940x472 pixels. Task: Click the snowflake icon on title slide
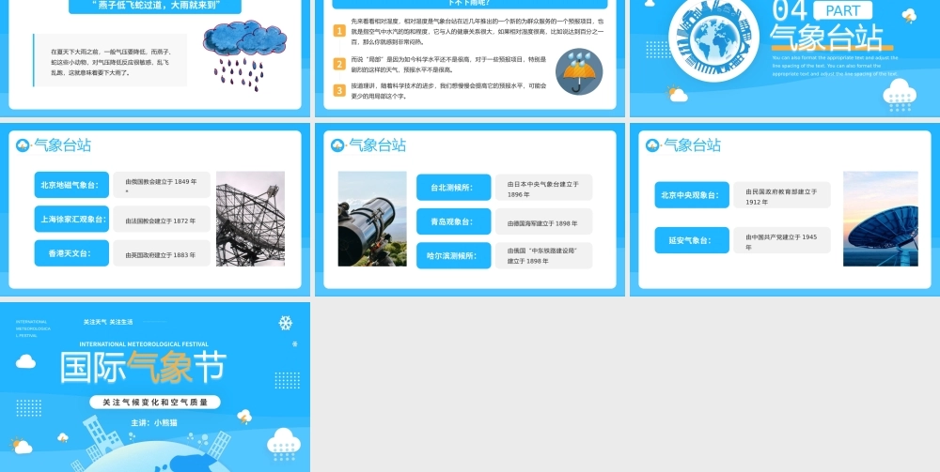[x=286, y=323]
